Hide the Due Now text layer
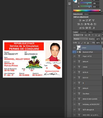This screenshot has width=103, height=118. pos(74,94)
